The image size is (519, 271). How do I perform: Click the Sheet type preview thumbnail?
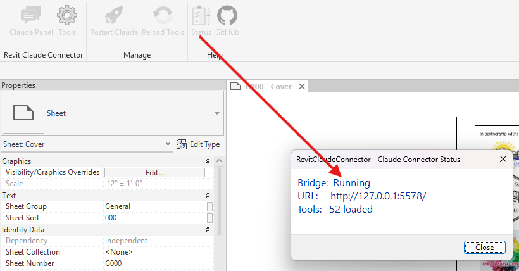(x=23, y=113)
